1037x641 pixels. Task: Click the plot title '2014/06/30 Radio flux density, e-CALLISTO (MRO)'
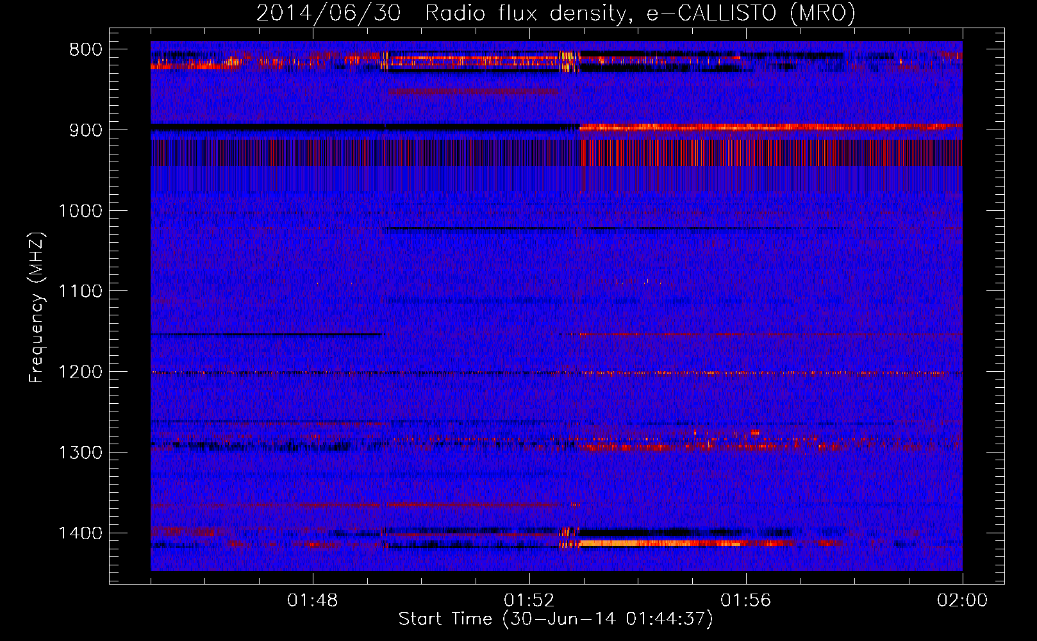(x=556, y=13)
